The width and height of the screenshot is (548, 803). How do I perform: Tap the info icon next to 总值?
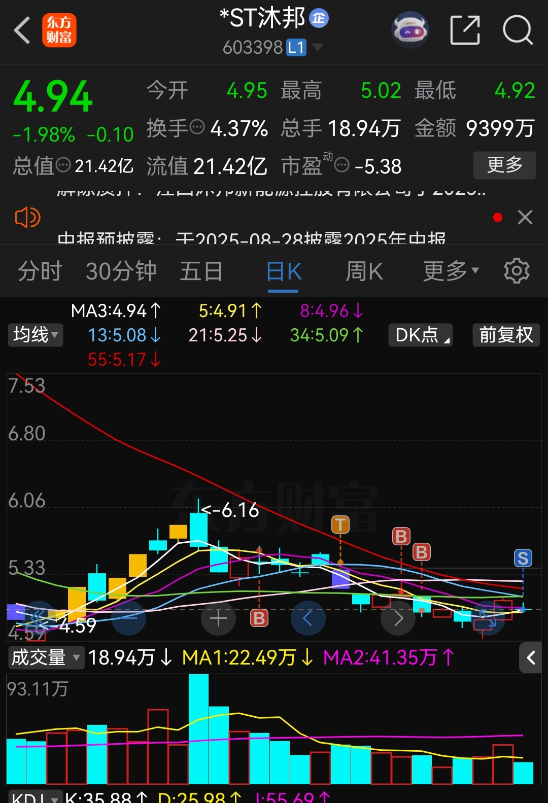(x=63, y=165)
